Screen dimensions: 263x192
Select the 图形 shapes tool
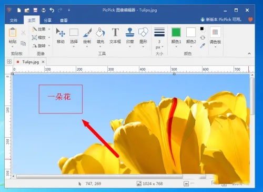143,35
